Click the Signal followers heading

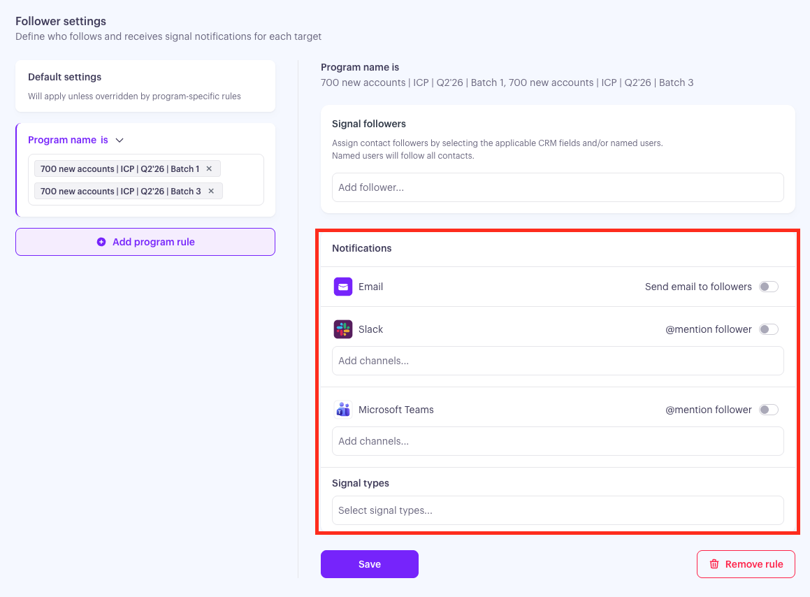click(369, 124)
